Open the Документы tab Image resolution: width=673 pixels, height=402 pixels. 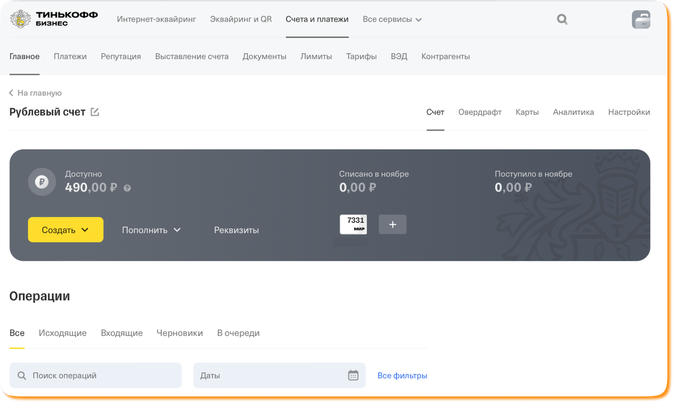[265, 57]
